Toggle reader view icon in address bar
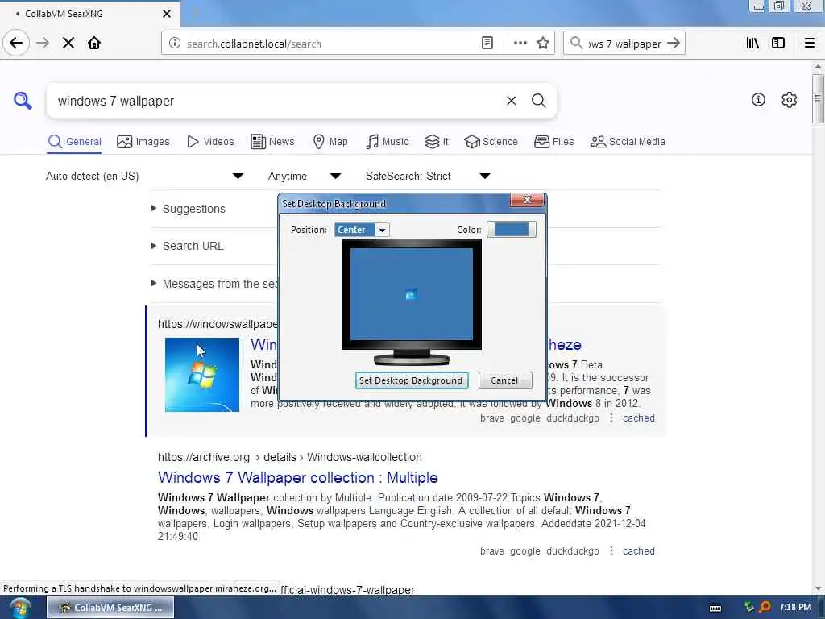This screenshot has height=619, width=825. (x=487, y=44)
